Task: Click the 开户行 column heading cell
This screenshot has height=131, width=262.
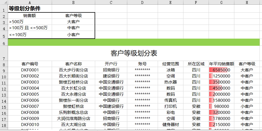Action: click(111, 64)
